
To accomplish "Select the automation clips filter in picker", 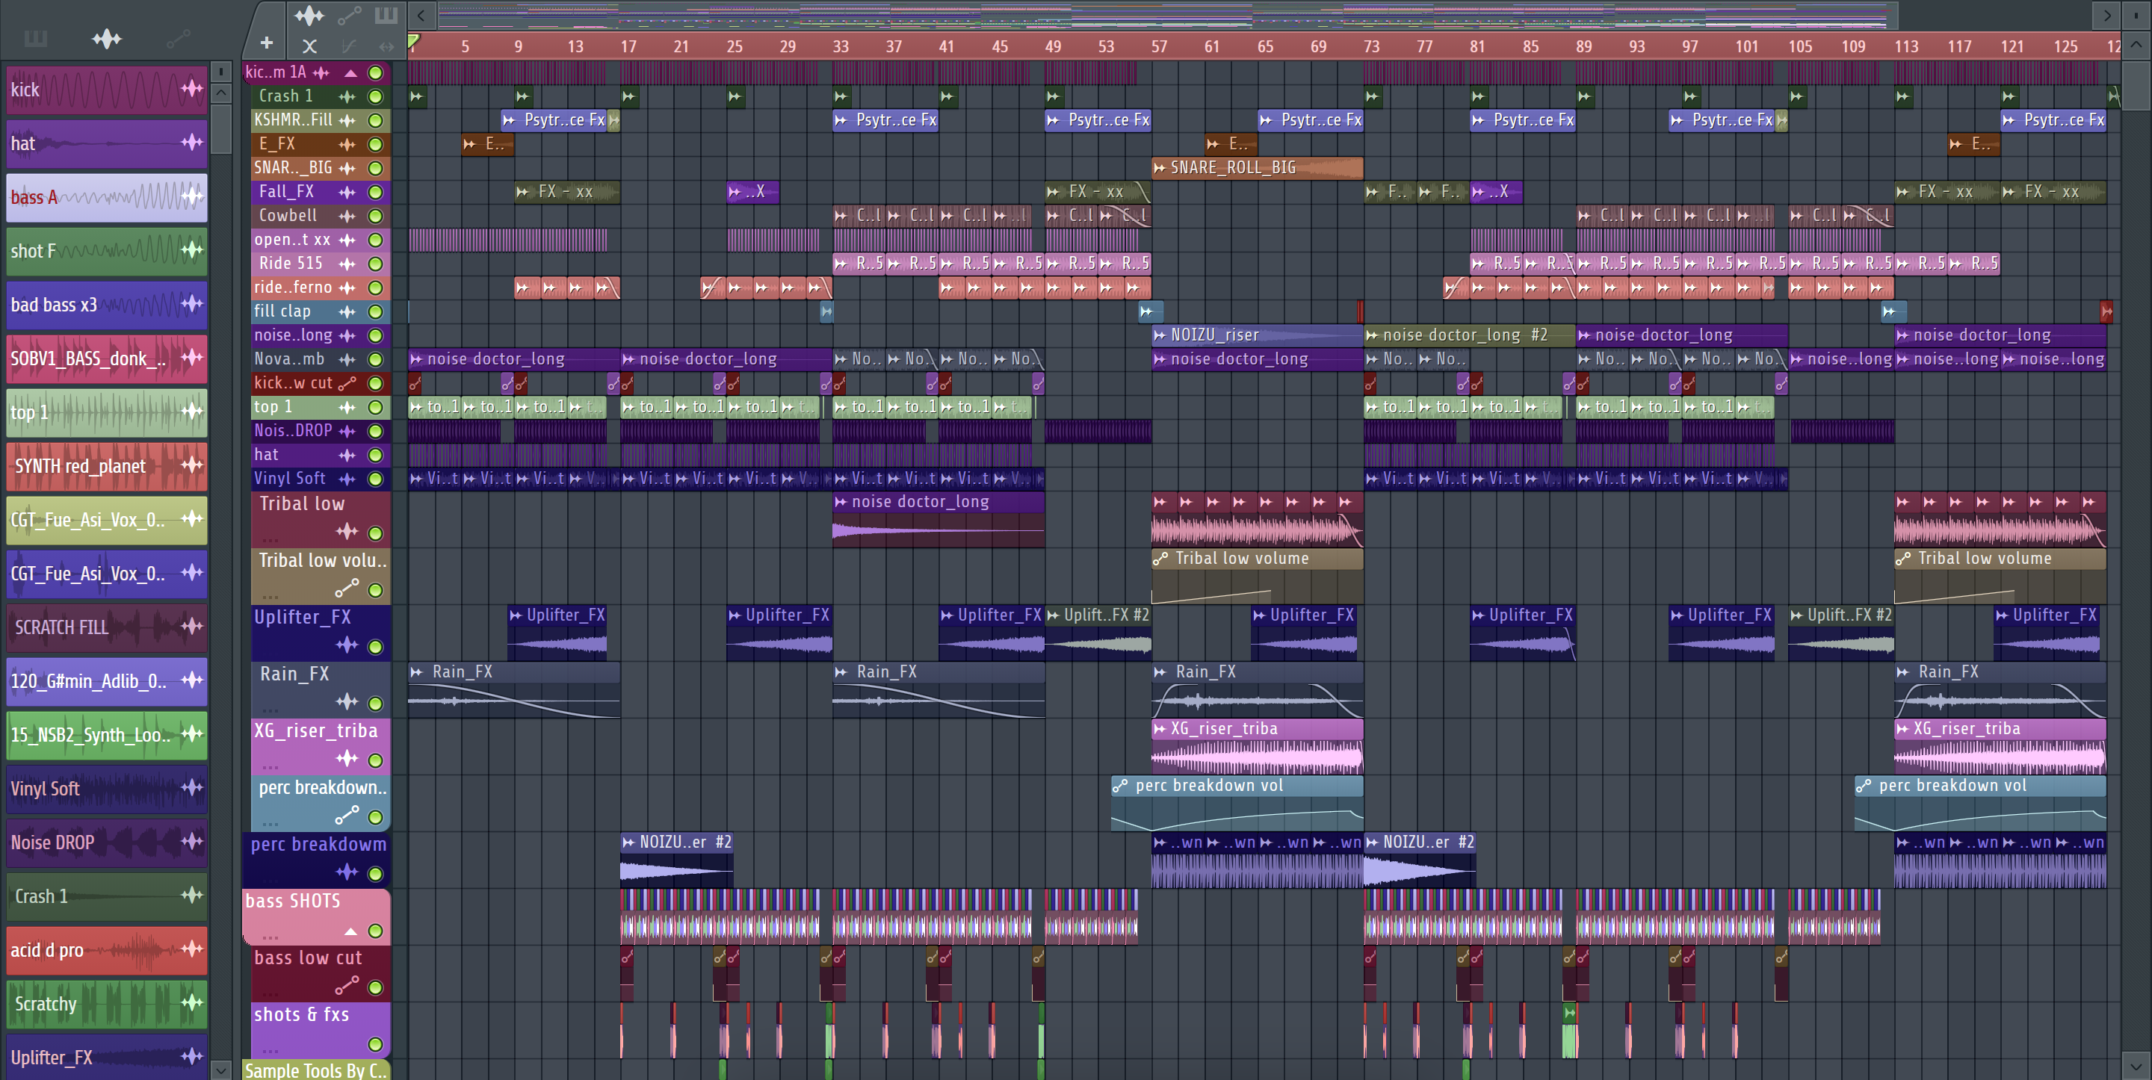I will [x=178, y=38].
